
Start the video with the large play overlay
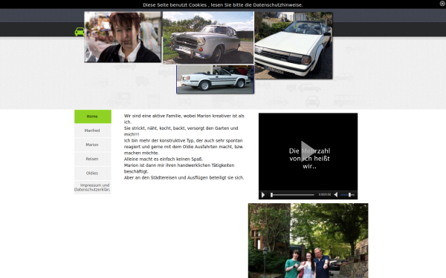click(x=308, y=151)
